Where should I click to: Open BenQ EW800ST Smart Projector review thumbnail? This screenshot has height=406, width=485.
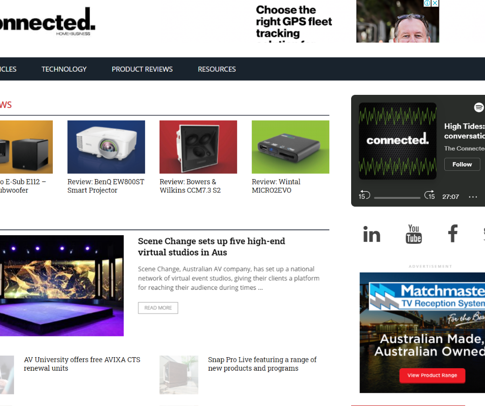[106, 147]
